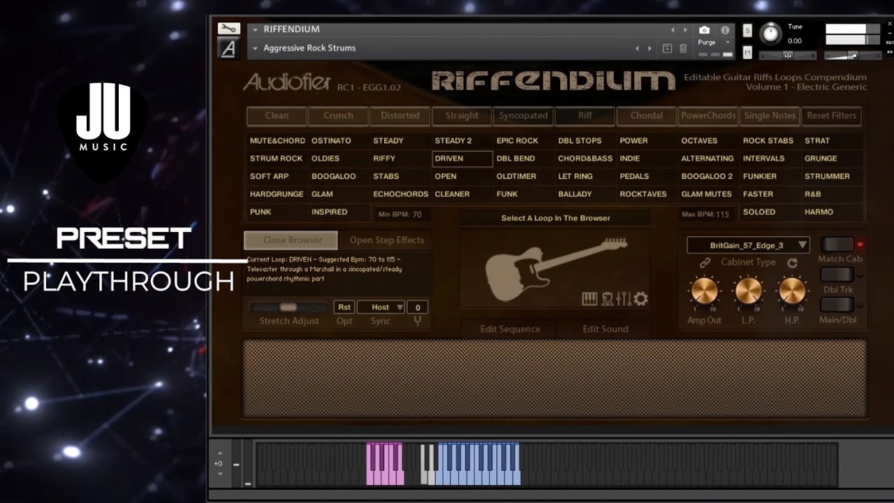Go to next instrument arrow next to RIFFENDIUM
The height and width of the screenshot is (503, 894).
[x=685, y=30]
